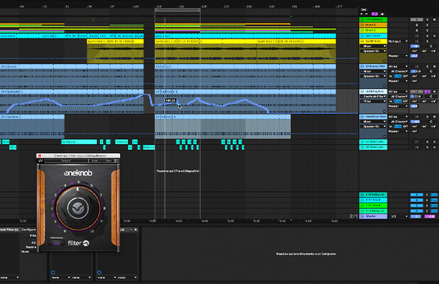Solo the Icarus PAD track
The image size is (439, 284).
pyautogui.click(x=427, y=67)
